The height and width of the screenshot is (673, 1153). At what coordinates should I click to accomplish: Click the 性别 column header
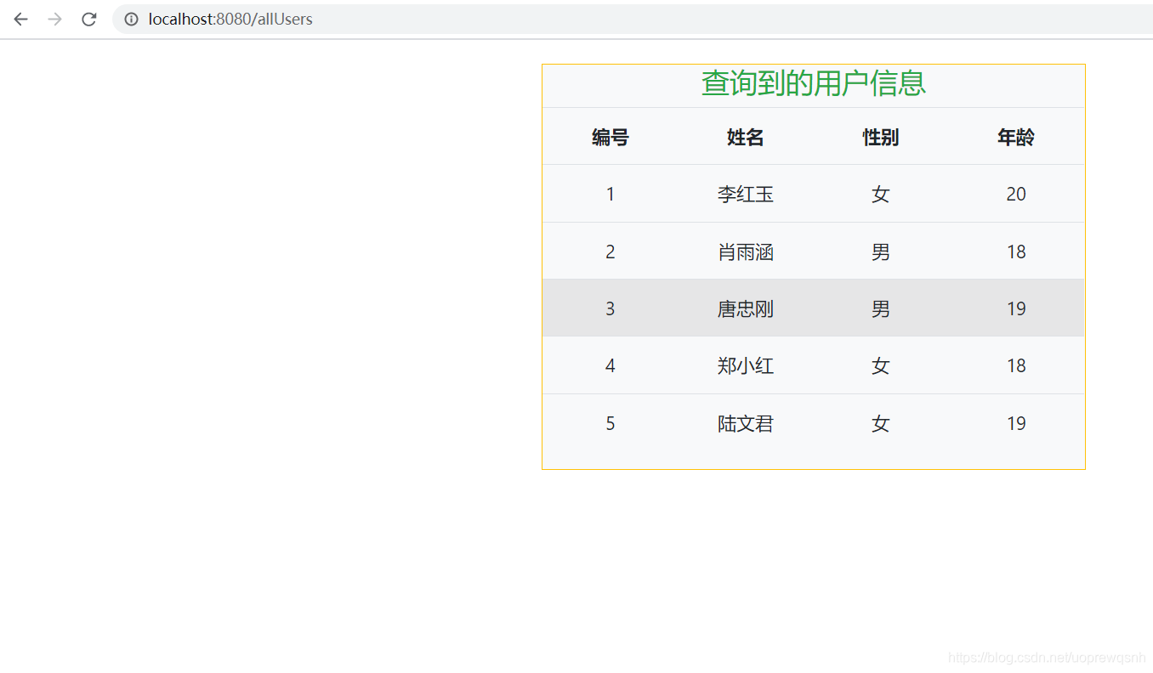[x=881, y=137]
